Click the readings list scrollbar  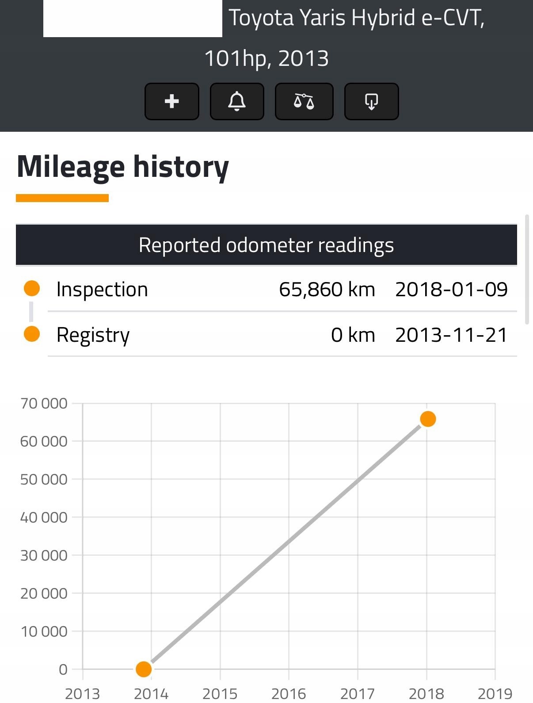coord(527,270)
